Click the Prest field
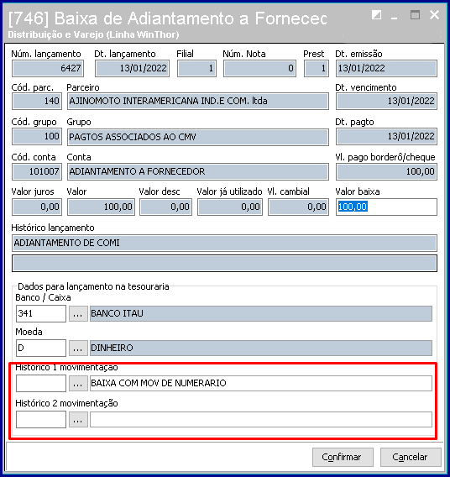Viewport: 450px width, 477px height. (317, 68)
